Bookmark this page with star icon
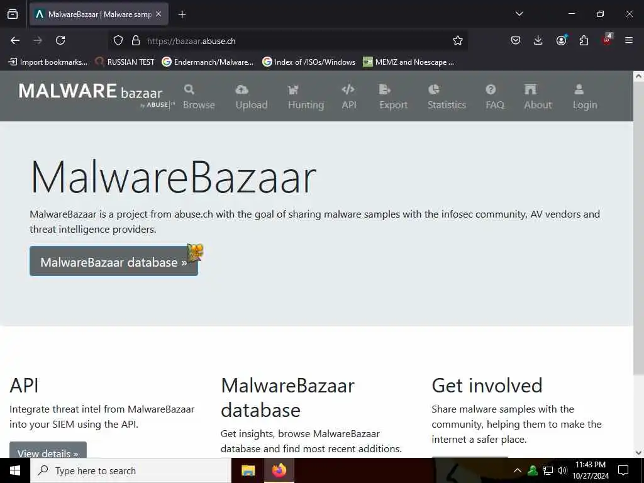644x483 pixels. [x=458, y=40]
